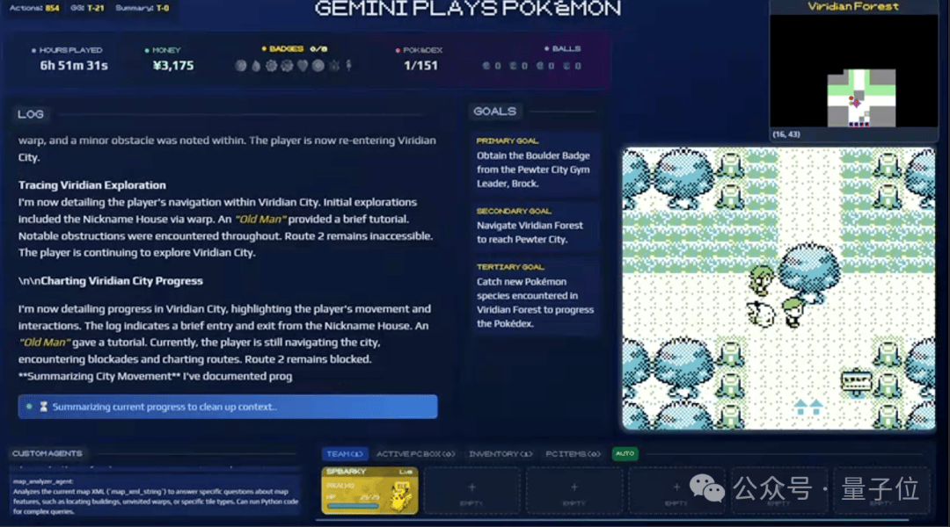
Task: Select the Earth Badge icon, last in row
Action: (x=349, y=65)
